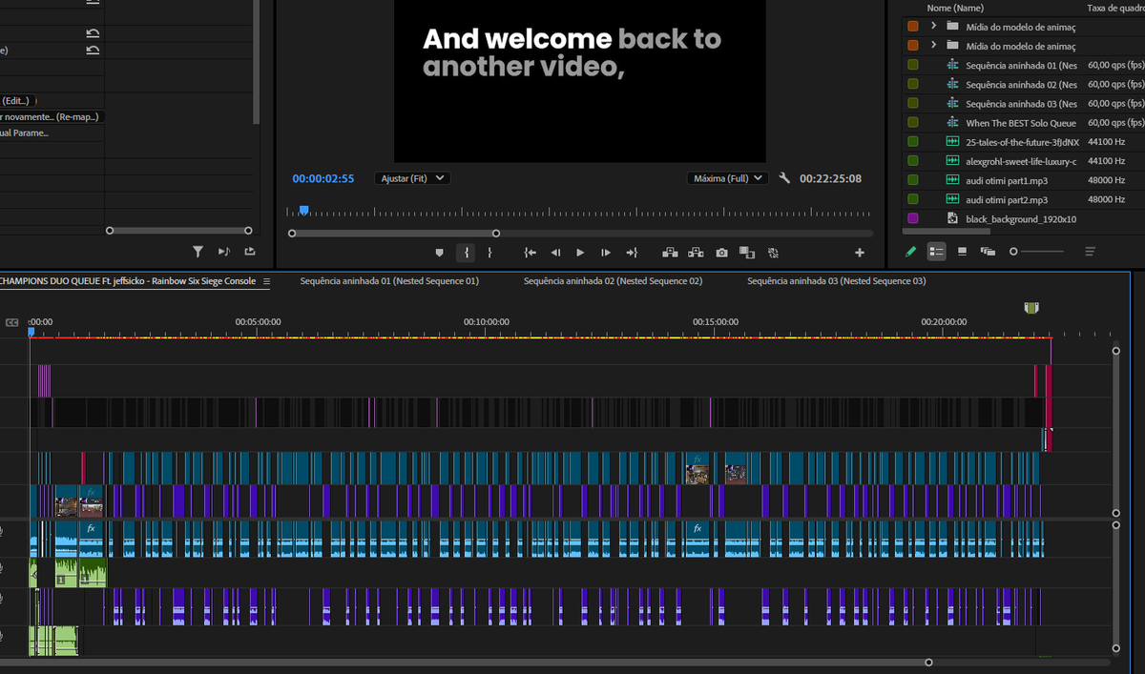Expand the second Mídia do modelo folder
Screen dimensions: 1145x674
pyautogui.click(x=933, y=46)
